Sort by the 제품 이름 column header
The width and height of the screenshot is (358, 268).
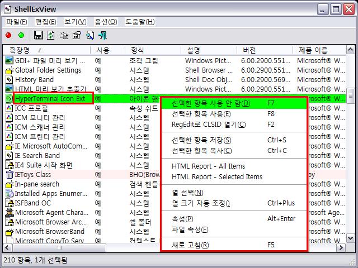tap(319, 50)
